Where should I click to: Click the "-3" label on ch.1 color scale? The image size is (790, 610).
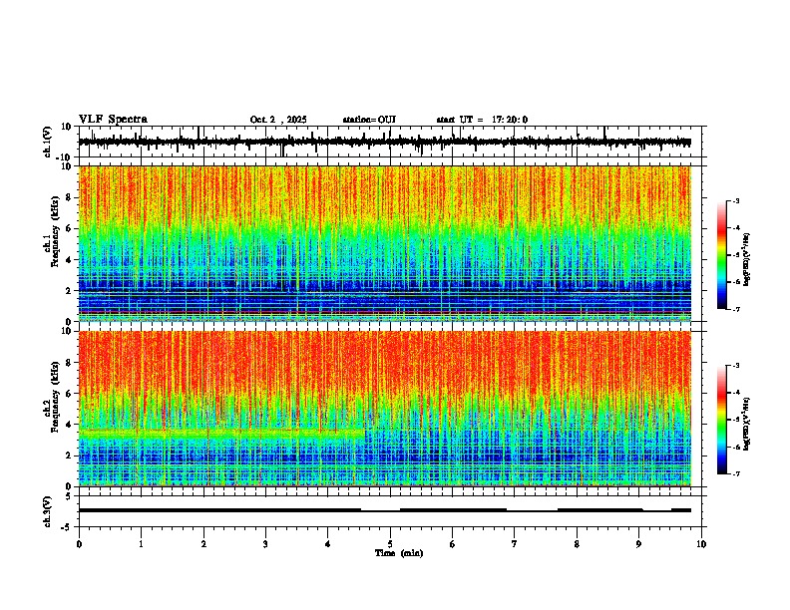click(736, 200)
